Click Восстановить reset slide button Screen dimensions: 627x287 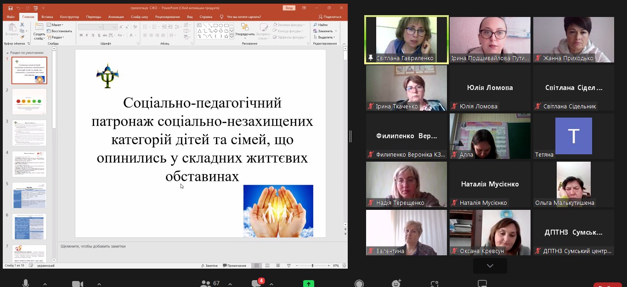[x=60, y=31]
